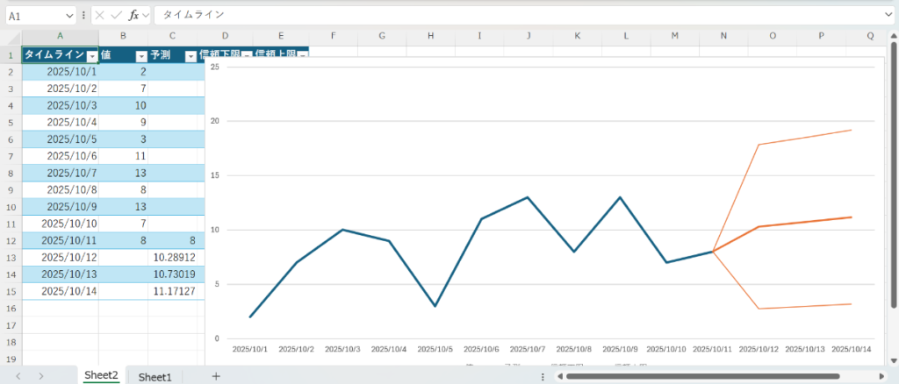Click the horizontal scrollbar thumb
899x384 pixels.
tap(702, 376)
